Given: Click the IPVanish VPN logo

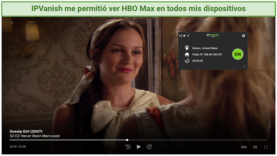Looking at the screenshot, I should [x=213, y=35].
